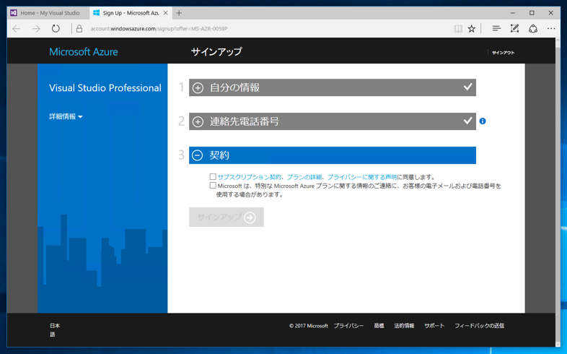Click the Microsoft Azure logo
The width and height of the screenshot is (567, 354).
pos(84,52)
